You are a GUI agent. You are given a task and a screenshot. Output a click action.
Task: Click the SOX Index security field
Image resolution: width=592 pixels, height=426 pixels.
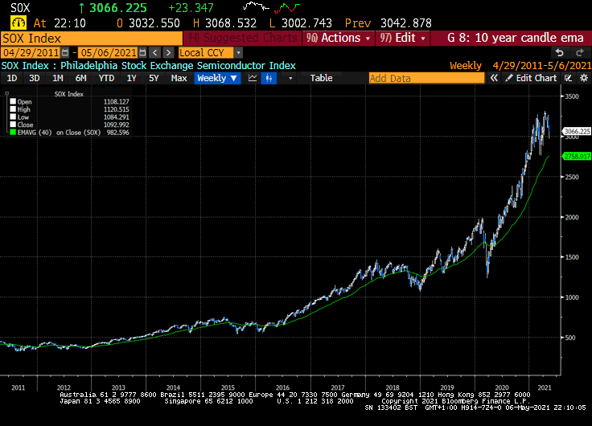pos(92,39)
